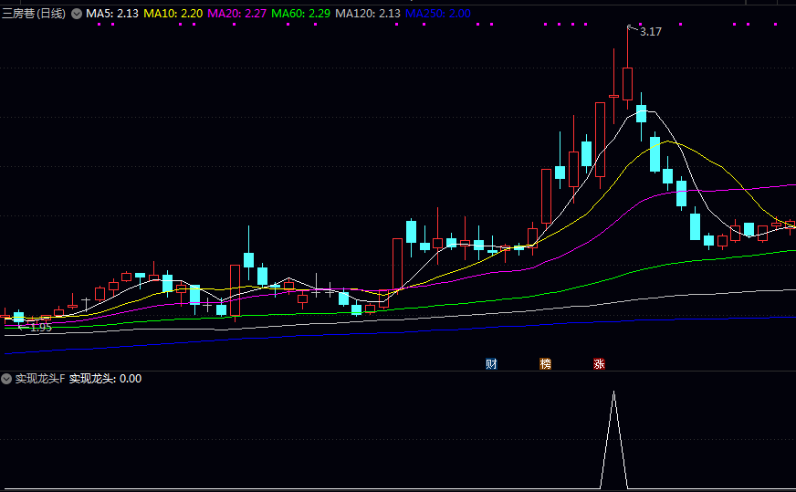796x492 pixels.
Task: Expand the 实现龙头F indicator dropdown arrow
Action: tap(6, 378)
